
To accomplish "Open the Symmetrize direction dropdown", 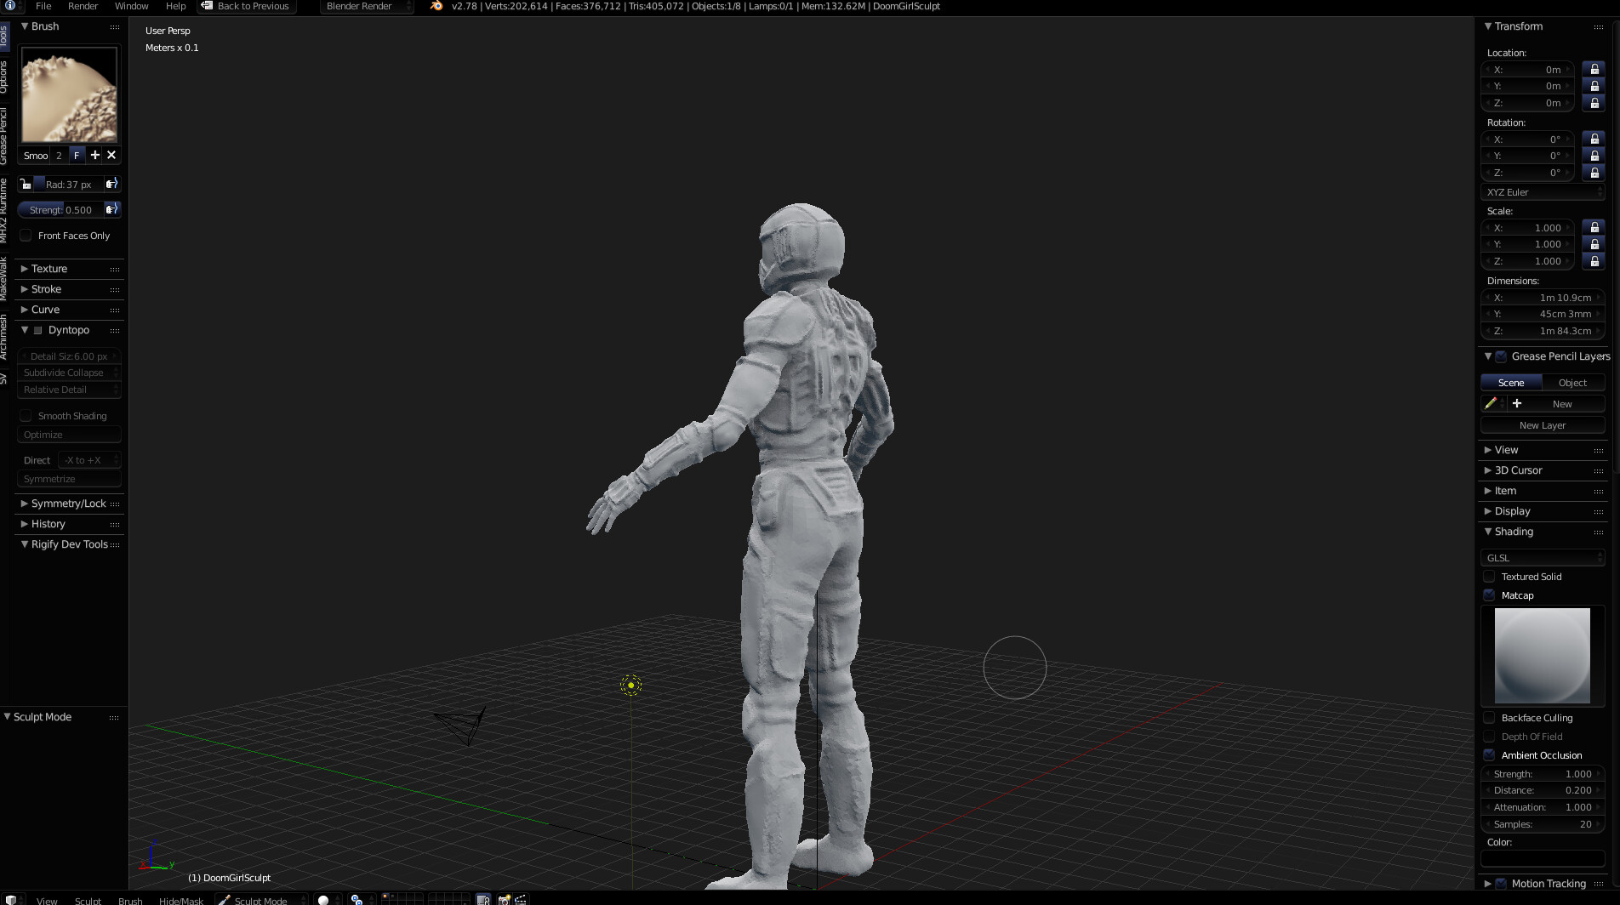I will pos(88,459).
